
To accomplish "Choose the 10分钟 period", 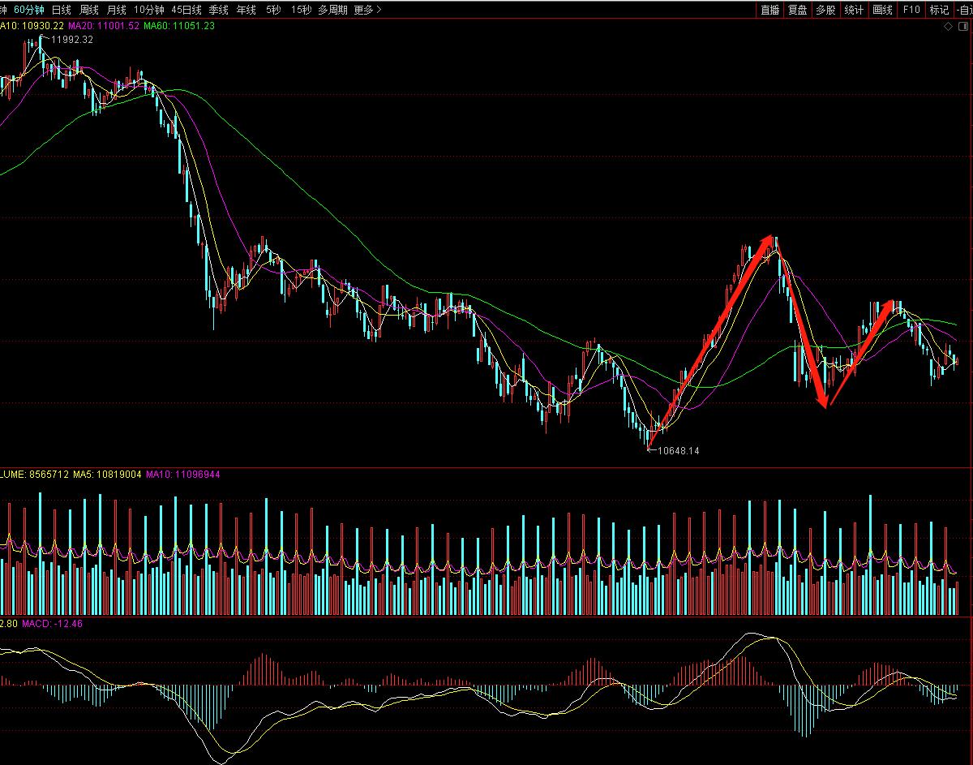I will coord(148,10).
